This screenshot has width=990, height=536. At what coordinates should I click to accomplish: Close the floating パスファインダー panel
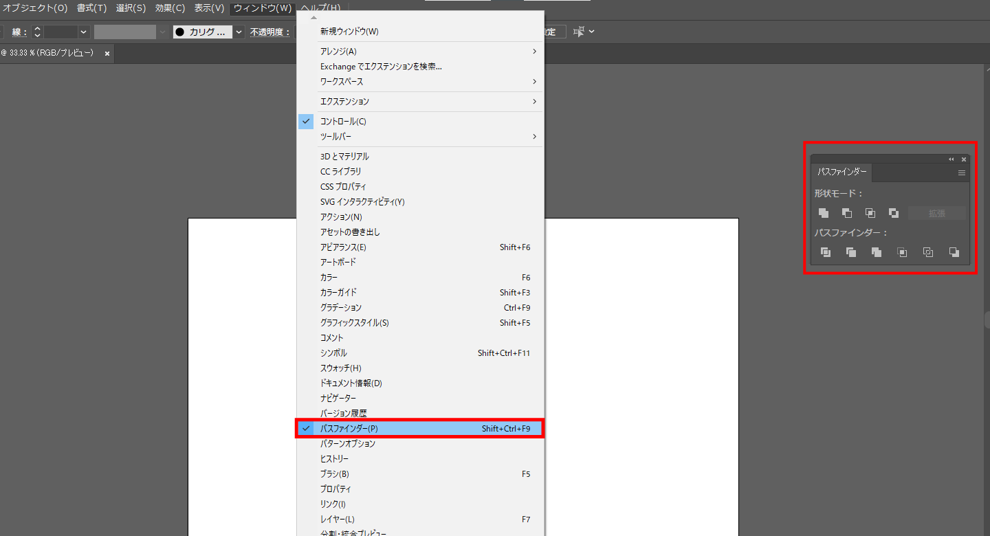point(964,159)
